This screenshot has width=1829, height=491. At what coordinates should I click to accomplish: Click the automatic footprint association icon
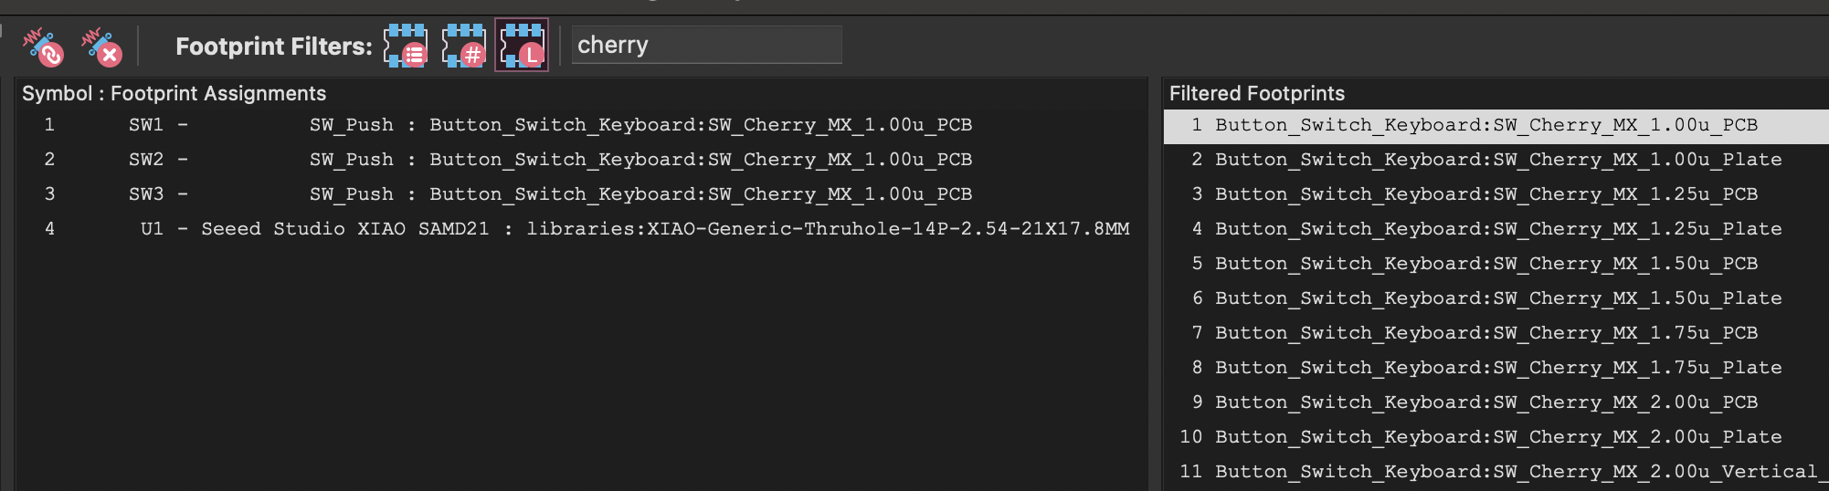(x=43, y=47)
